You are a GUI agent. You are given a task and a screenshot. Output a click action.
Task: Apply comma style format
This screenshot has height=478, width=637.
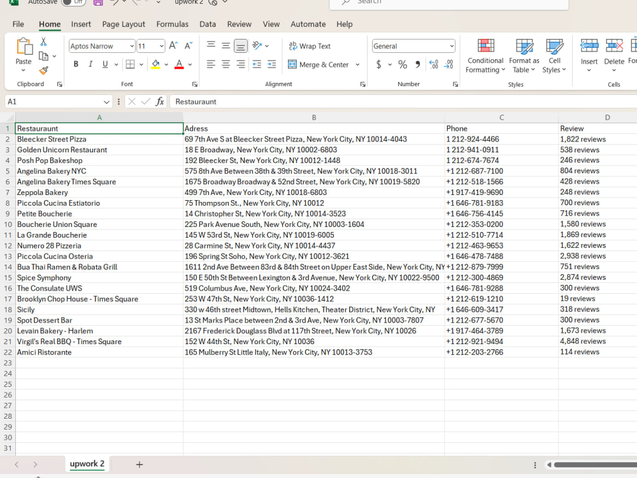tap(417, 64)
